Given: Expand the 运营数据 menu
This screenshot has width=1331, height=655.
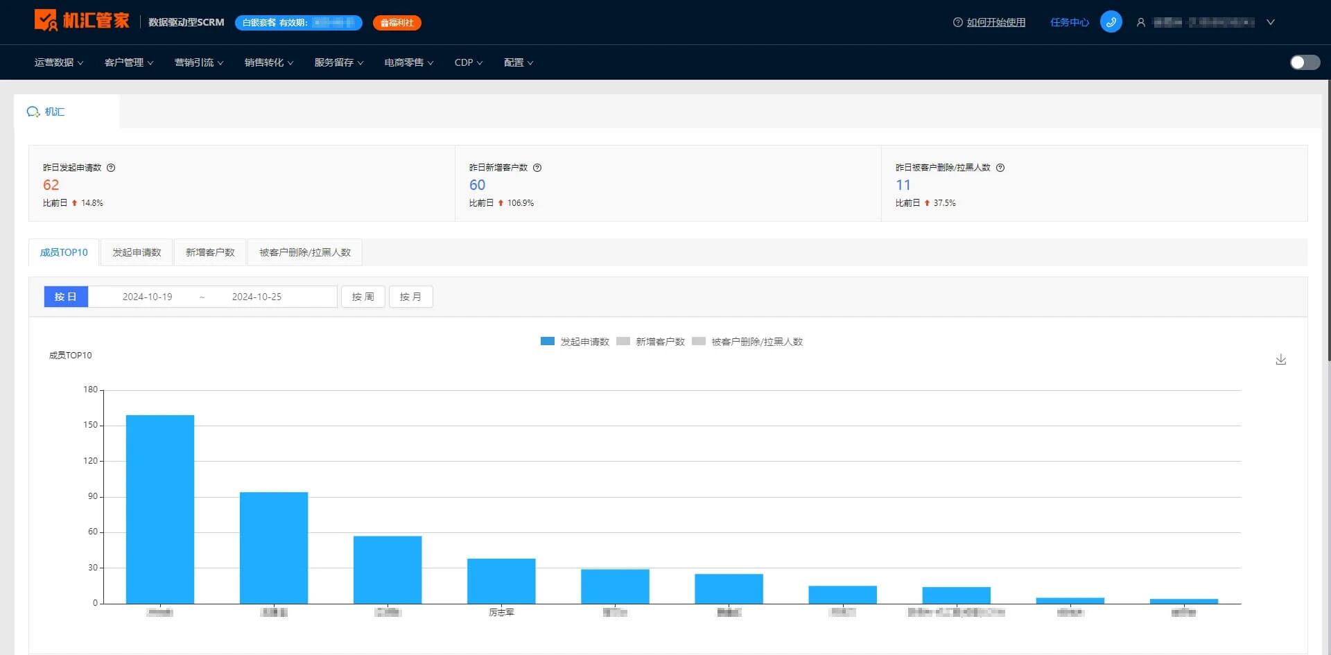Looking at the screenshot, I should (x=59, y=62).
